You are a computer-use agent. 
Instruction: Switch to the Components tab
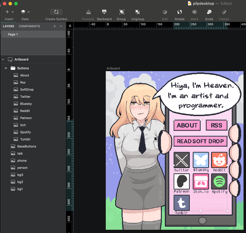pos(29,26)
